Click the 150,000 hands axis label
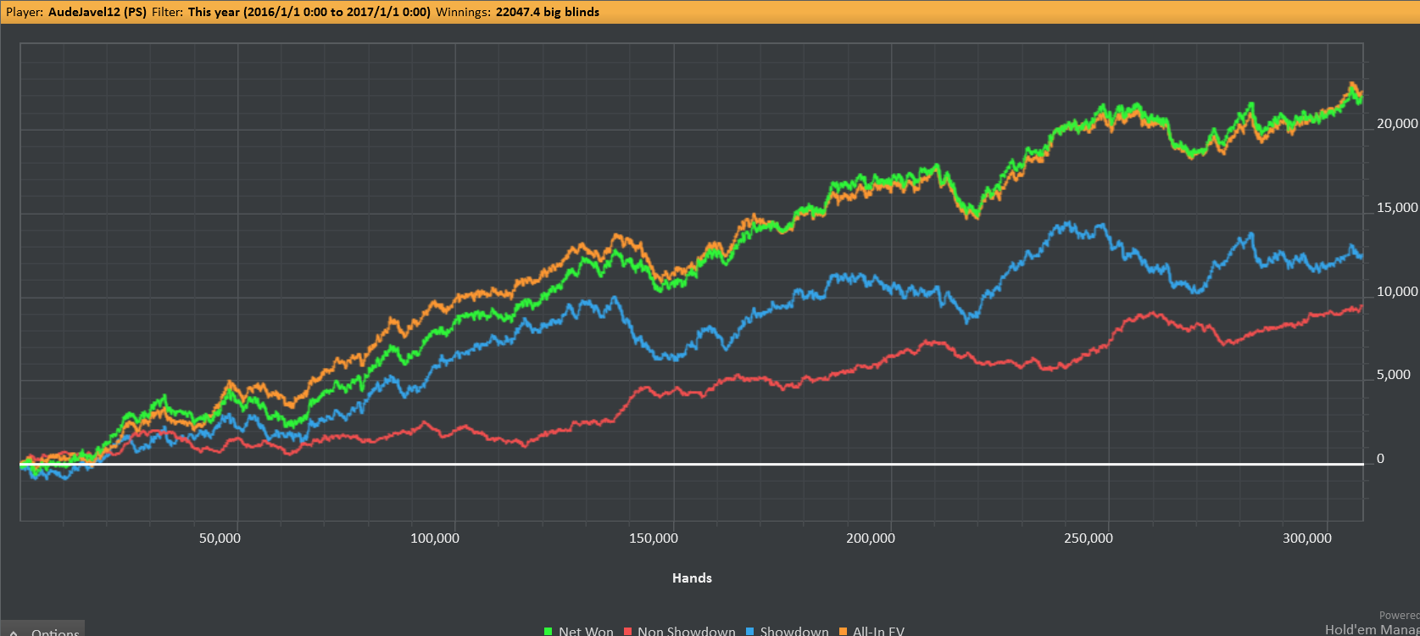Viewport: 1420px width, 636px height. (654, 538)
